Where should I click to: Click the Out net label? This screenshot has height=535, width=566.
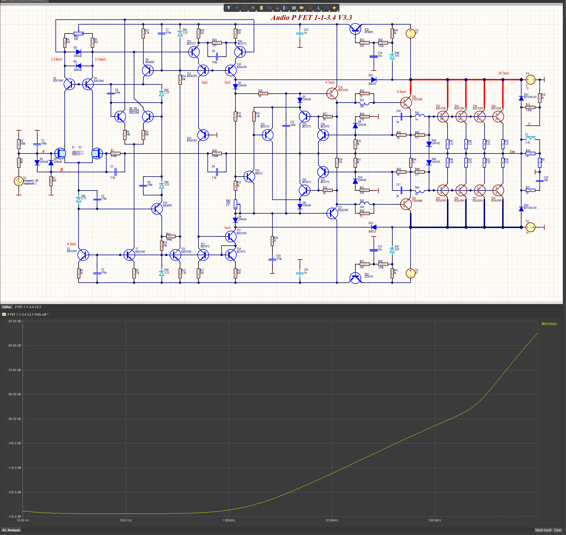point(512,151)
